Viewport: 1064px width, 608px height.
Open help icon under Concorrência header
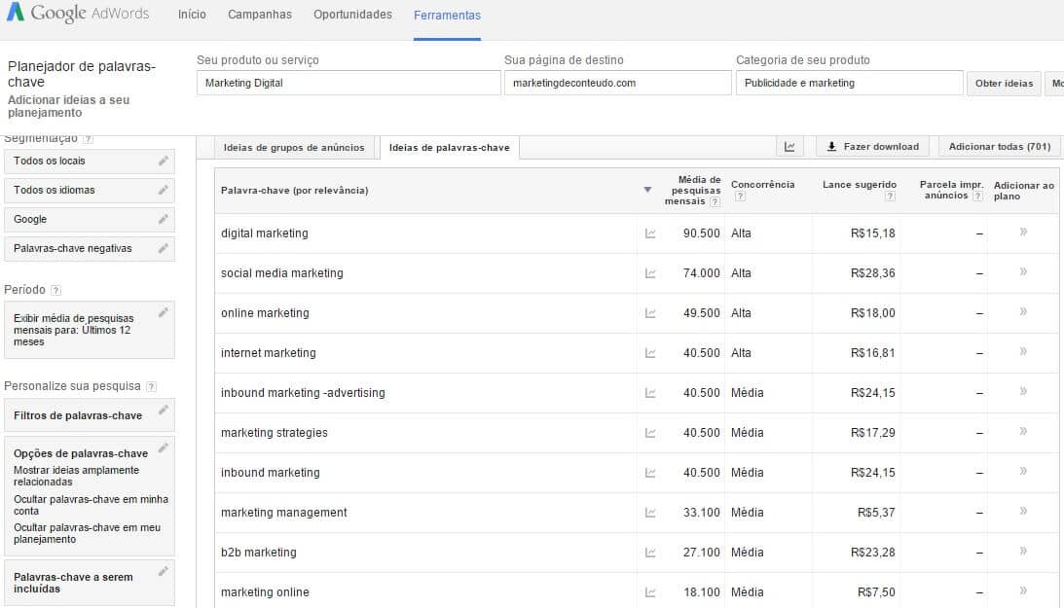coord(740,197)
